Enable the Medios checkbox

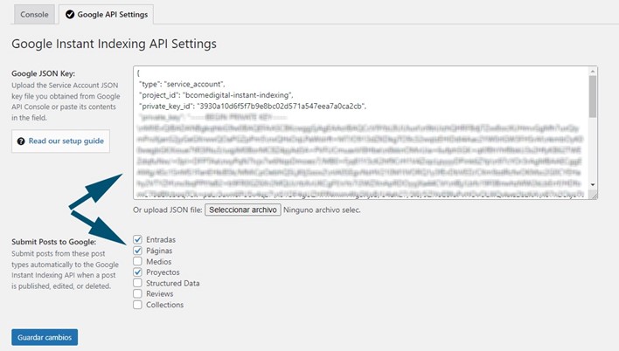(137, 261)
